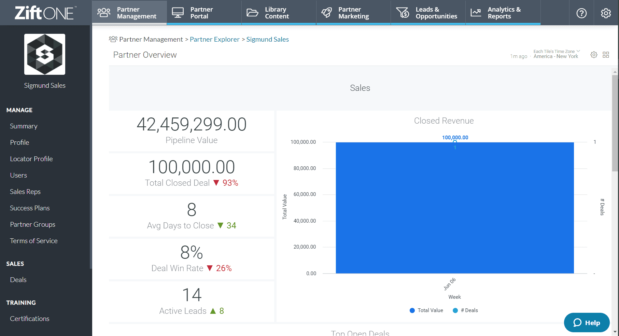Screen dimensions: 619x336
Task: Open the Users section
Action: click(18, 175)
